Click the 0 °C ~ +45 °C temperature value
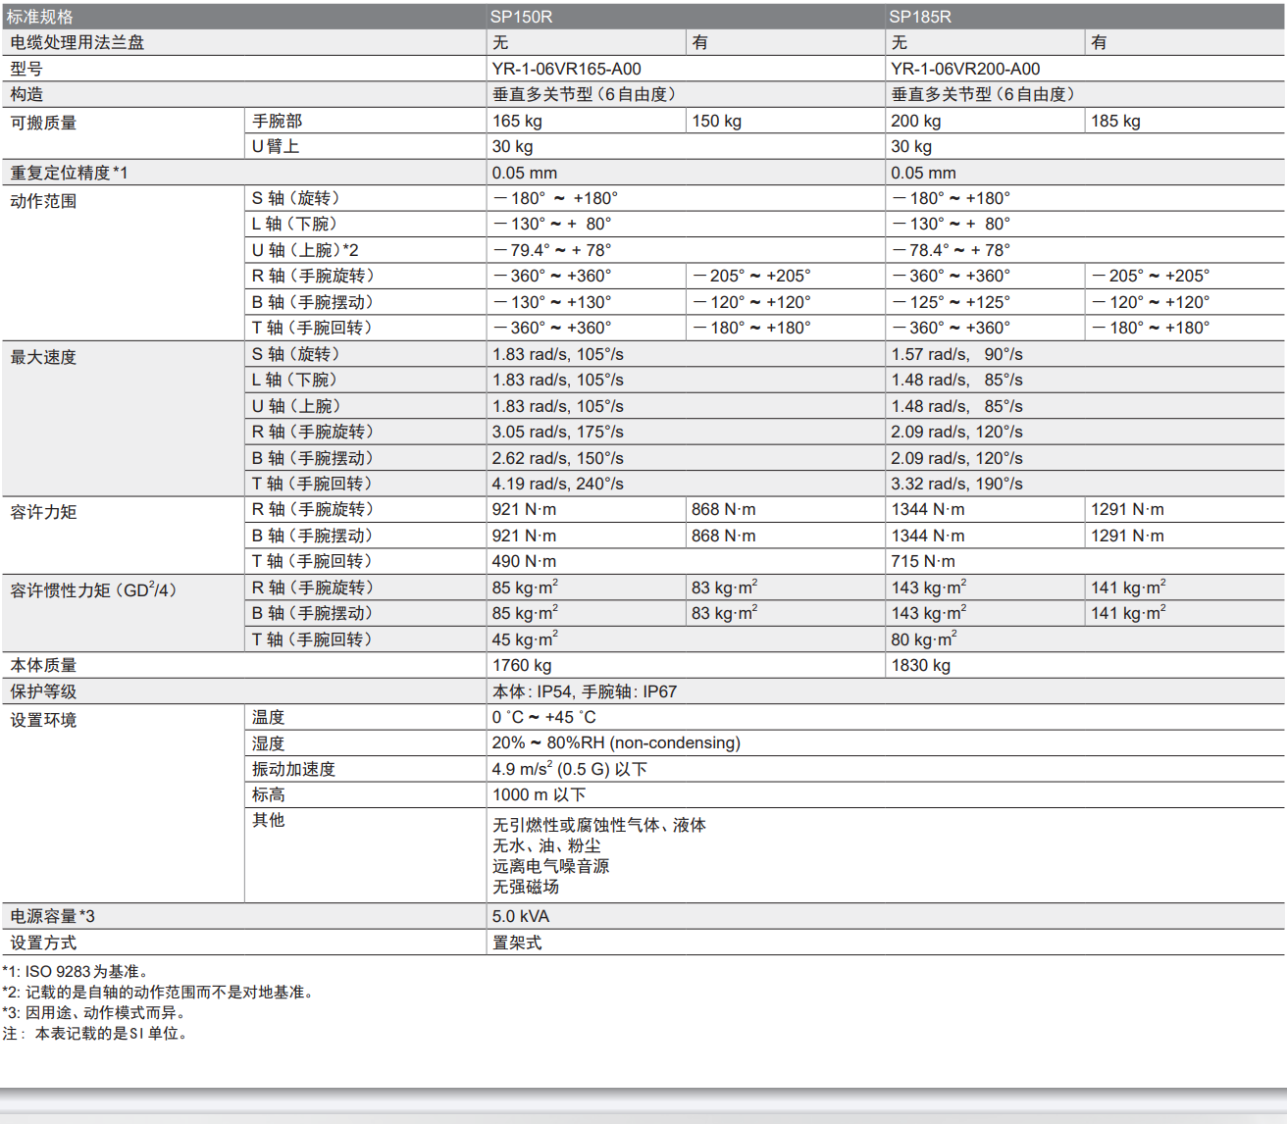1287x1124 pixels. pyautogui.click(x=543, y=717)
